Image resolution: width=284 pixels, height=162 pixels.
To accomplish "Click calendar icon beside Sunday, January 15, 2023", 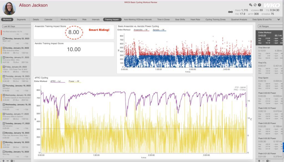I will (4, 152).
